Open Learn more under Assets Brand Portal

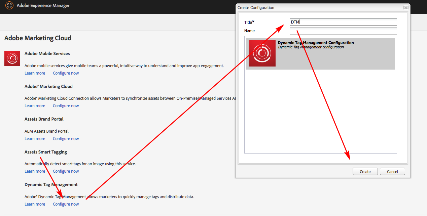pos(35,139)
